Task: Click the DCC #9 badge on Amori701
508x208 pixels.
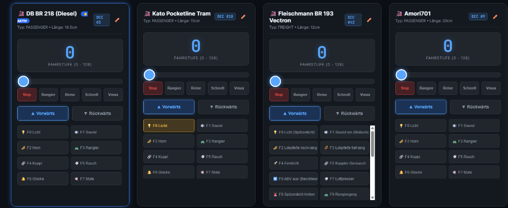Action: click(x=478, y=16)
